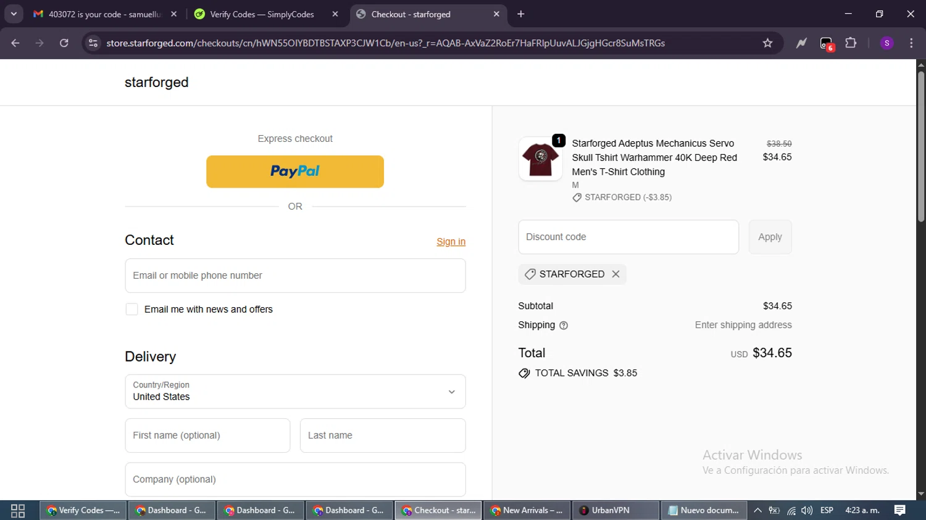Open Checkout - star... taskbar window
The image size is (926, 520).
point(438,511)
